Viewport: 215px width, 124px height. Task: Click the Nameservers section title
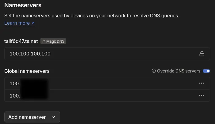[x=23, y=5]
